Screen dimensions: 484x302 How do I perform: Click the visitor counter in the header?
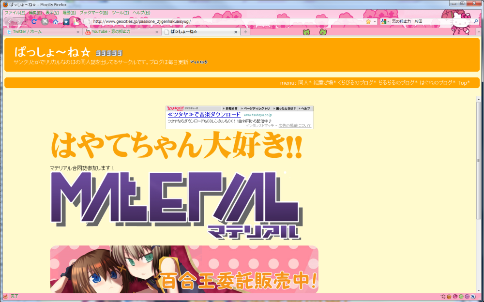click(x=109, y=53)
